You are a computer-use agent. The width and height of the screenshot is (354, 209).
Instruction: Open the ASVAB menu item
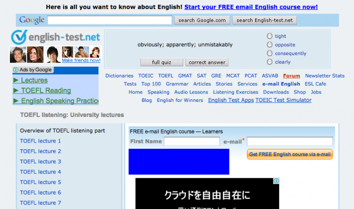tap(270, 76)
